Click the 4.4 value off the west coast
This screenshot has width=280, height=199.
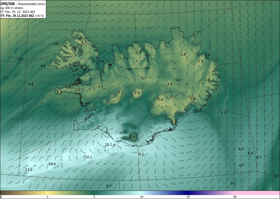click(31, 84)
